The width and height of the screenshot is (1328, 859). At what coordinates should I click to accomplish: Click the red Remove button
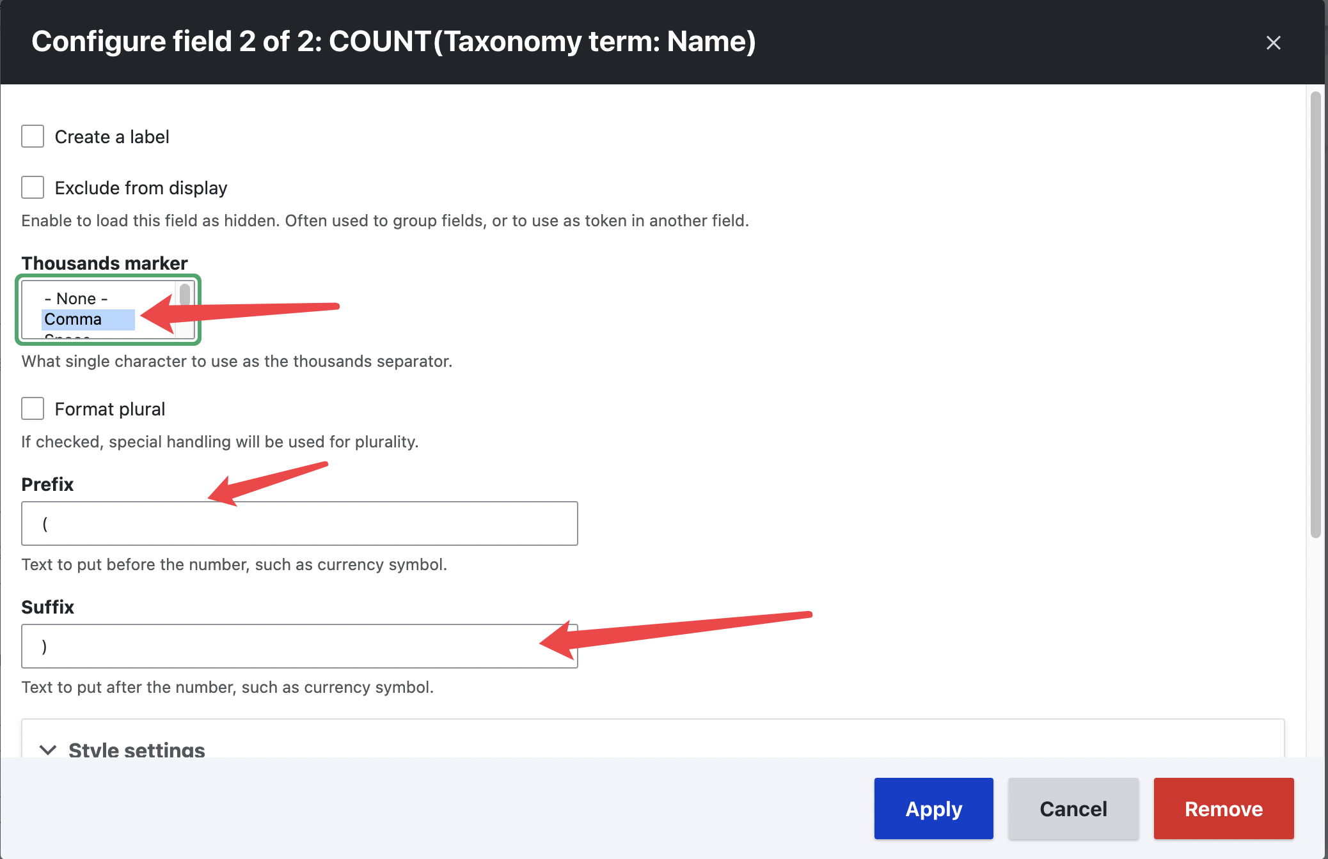tap(1223, 809)
